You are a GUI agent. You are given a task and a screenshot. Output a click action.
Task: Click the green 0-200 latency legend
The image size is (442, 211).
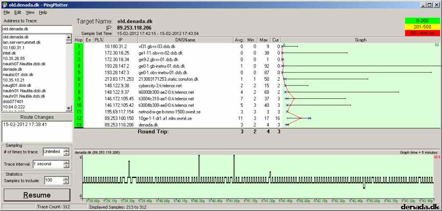tap(422, 21)
